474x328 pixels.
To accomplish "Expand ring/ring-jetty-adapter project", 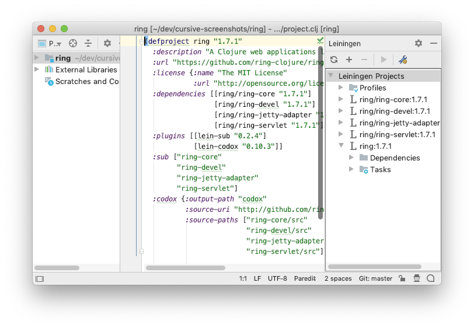I will click(x=341, y=123).
